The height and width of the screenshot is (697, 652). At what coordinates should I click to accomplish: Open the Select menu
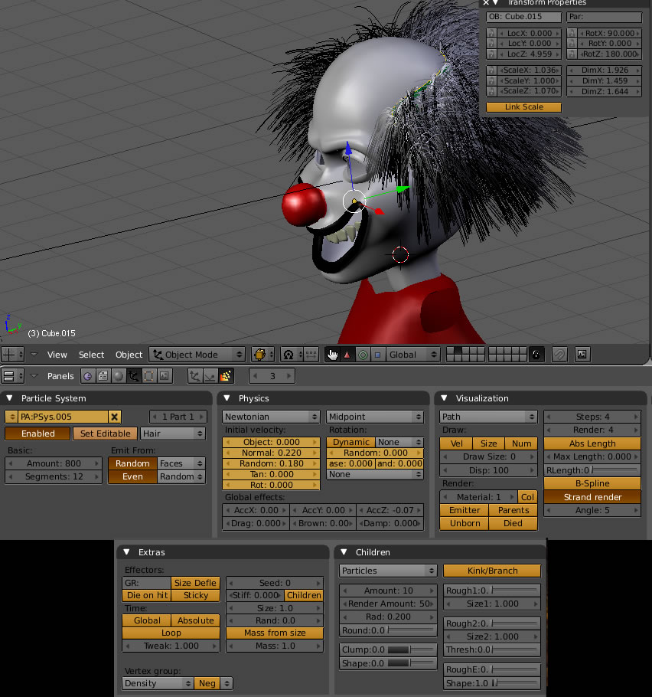coord(92,355)
